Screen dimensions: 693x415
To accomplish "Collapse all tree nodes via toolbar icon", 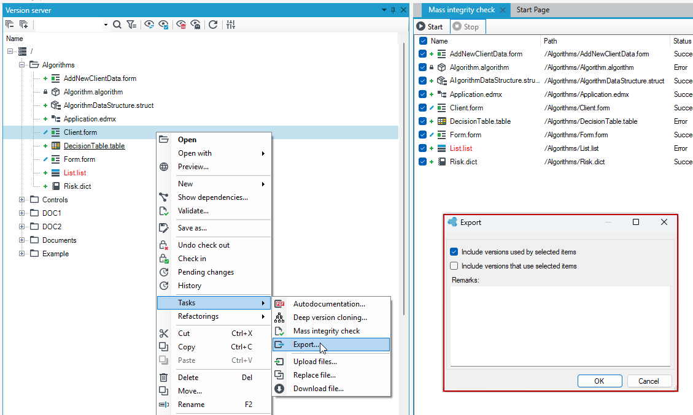I will tap(9, 25).
